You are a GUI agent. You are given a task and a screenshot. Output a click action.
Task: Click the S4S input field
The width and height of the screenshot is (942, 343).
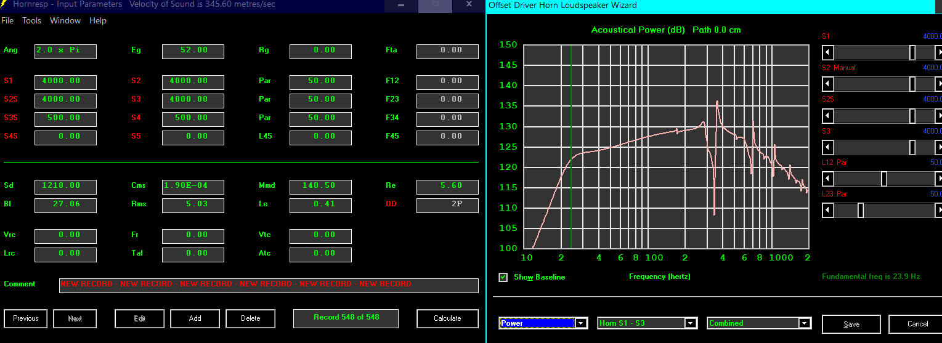(x=65, y=137)
